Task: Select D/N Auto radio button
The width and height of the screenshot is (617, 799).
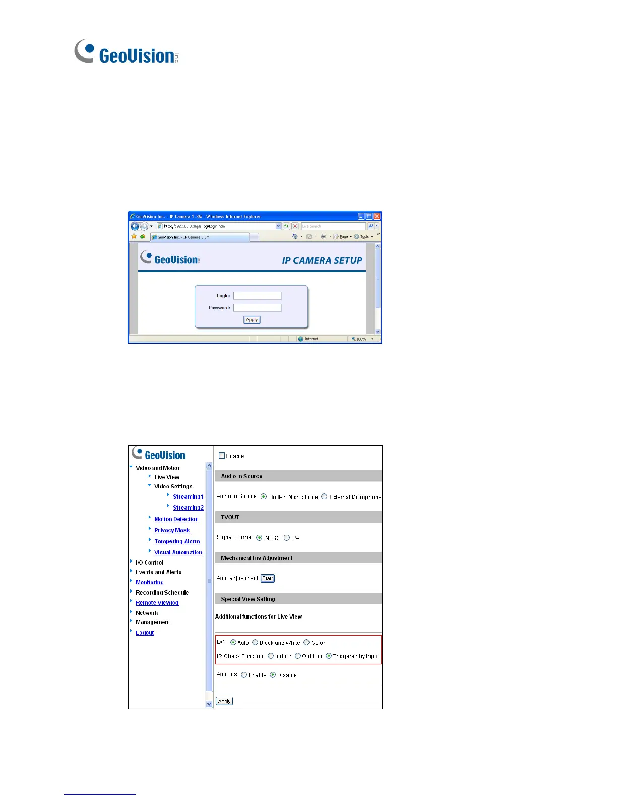Action: [x=233, y=643]
